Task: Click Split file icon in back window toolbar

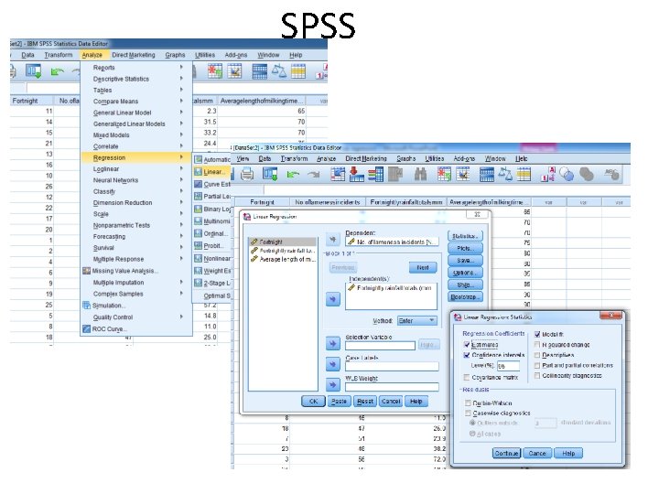Action: (x=260, y=70)
